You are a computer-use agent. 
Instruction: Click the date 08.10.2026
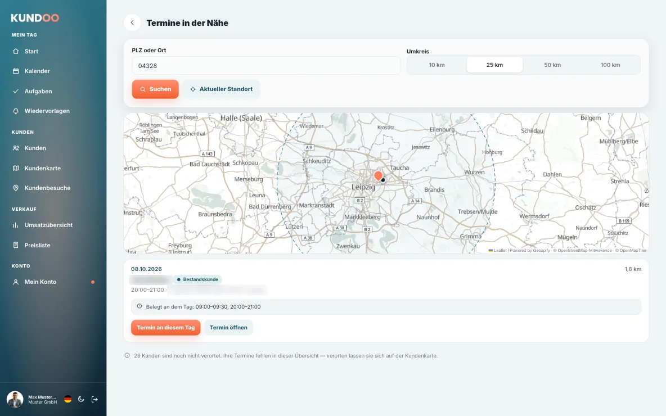(147, 269)
